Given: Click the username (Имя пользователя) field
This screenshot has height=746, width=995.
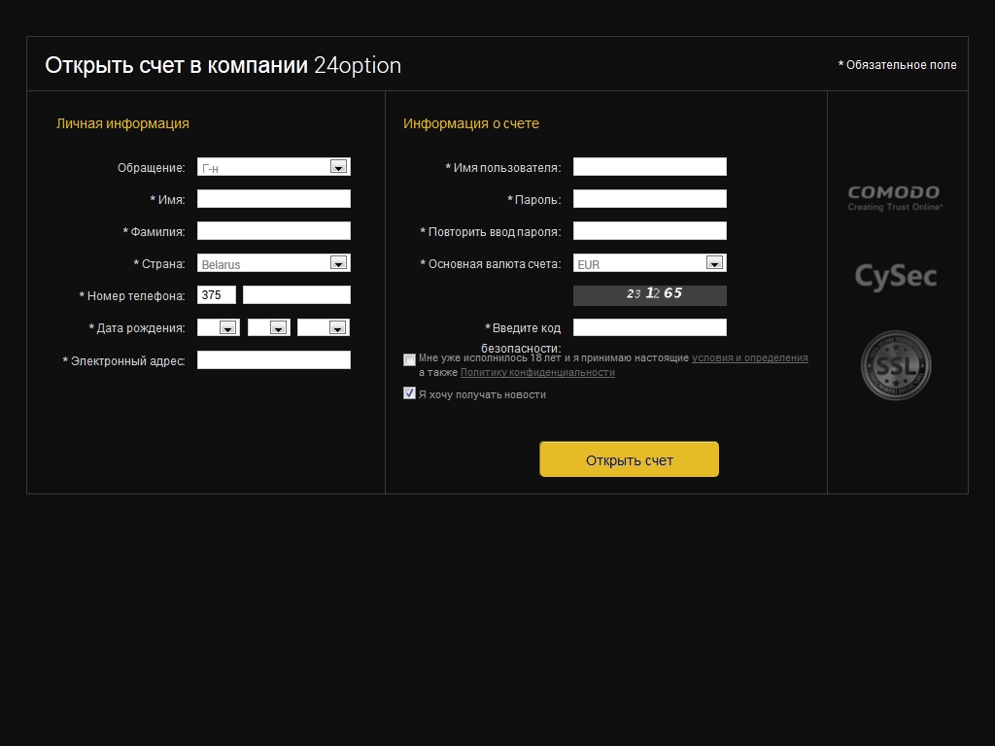Looking at the screenshot, I should 649,167.
